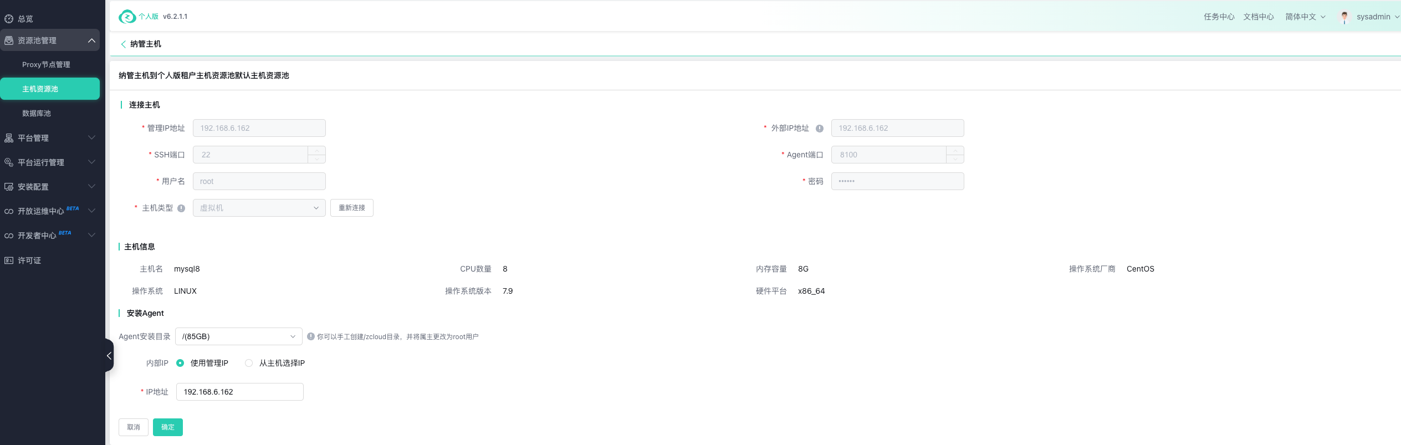
Task: Collapse the sidebar with the handle arrow
Action: click(x=109, y=356)
